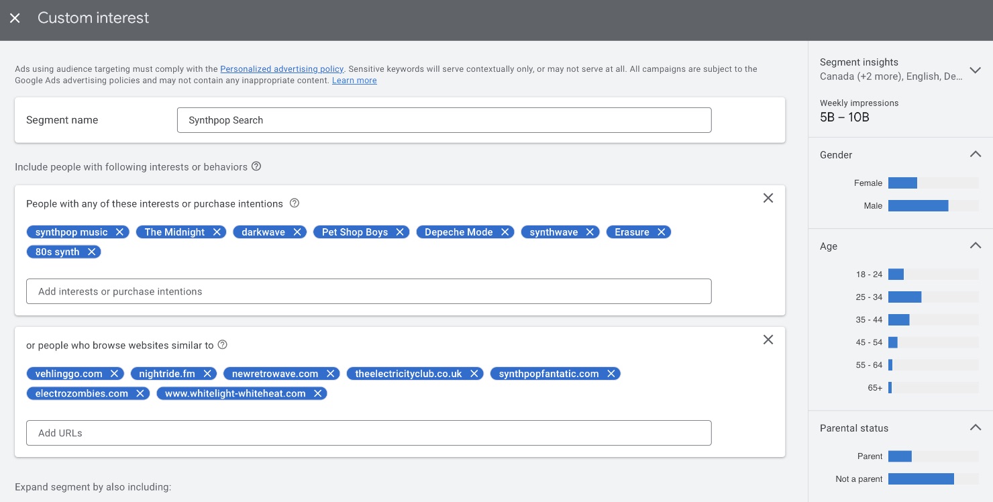Click help icon next to similar websites

[223, 345]
